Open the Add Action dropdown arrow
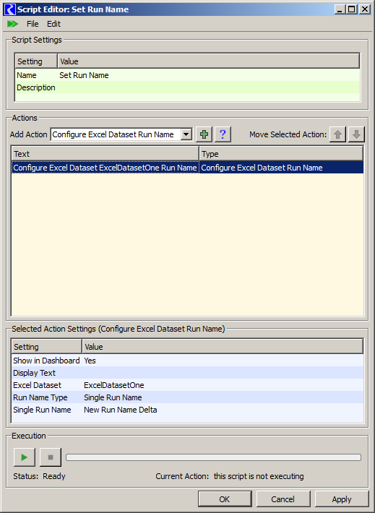375x513 pixels. (x=186, y=134)
